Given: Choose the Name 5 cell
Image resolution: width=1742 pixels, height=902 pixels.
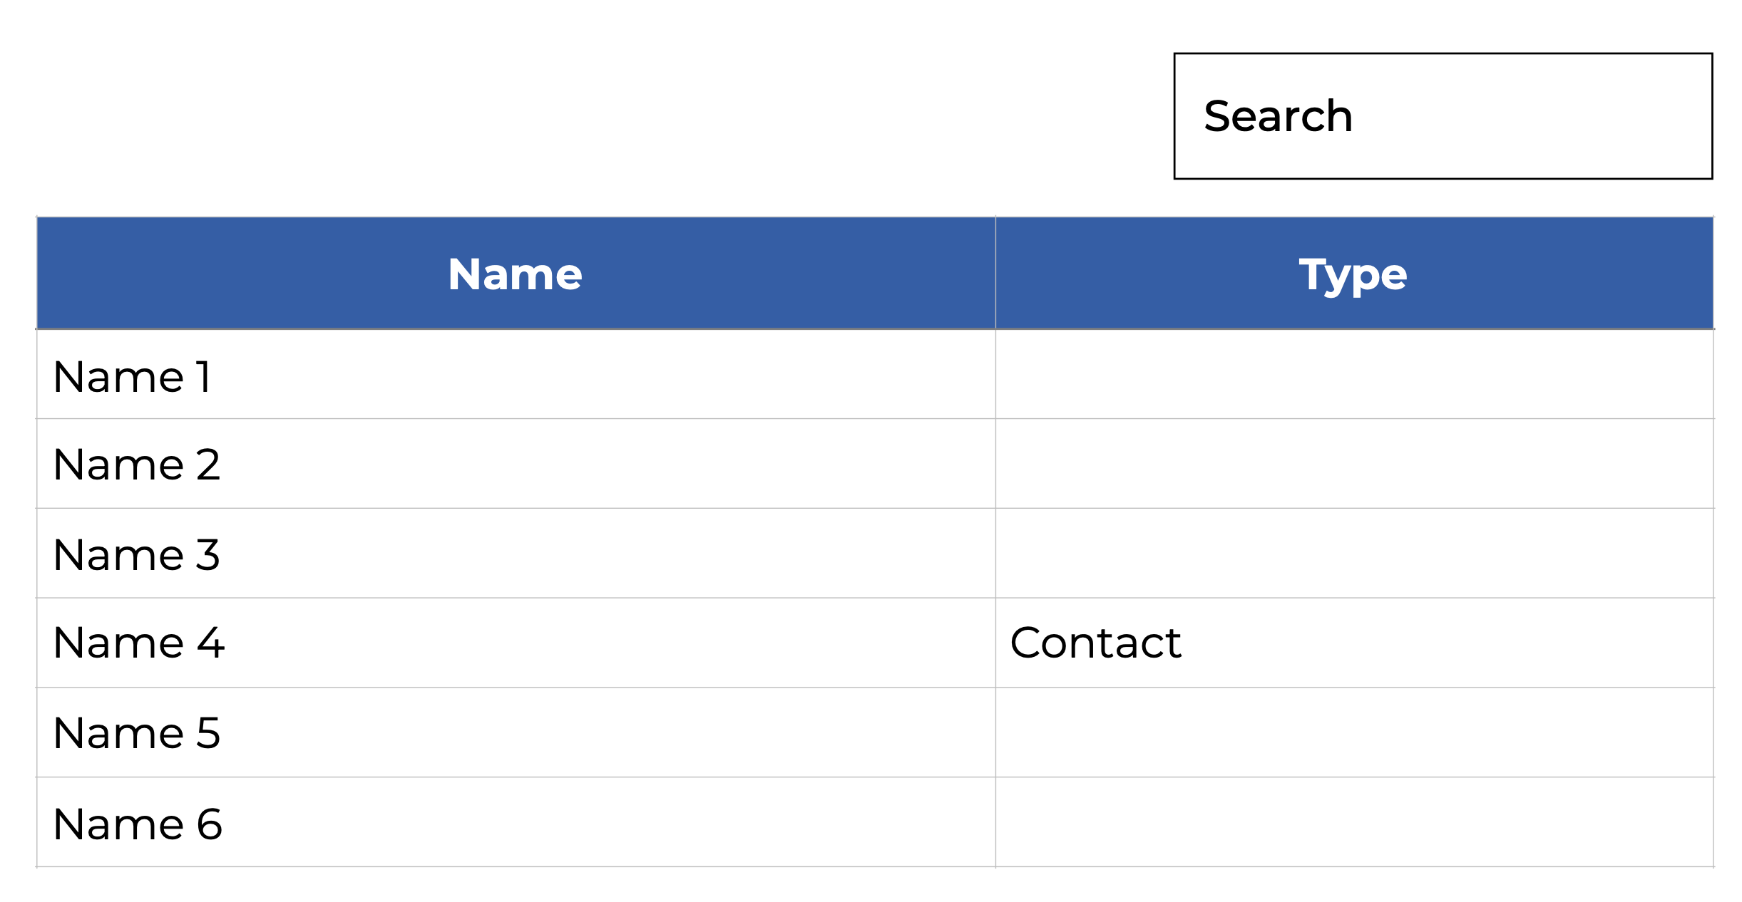Looking at the screenshot, I should click(137, 732).
